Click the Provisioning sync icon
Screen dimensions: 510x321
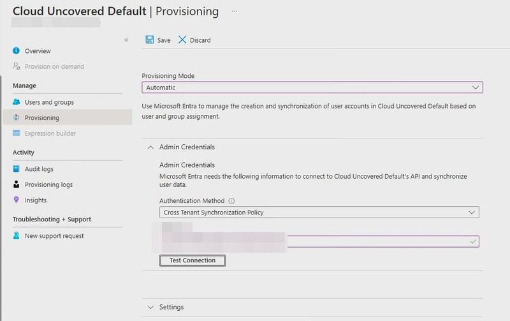[17, 117]
